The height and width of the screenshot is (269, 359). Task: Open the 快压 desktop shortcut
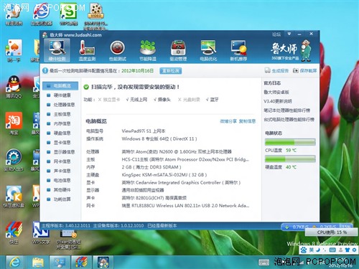click(14, 232)
